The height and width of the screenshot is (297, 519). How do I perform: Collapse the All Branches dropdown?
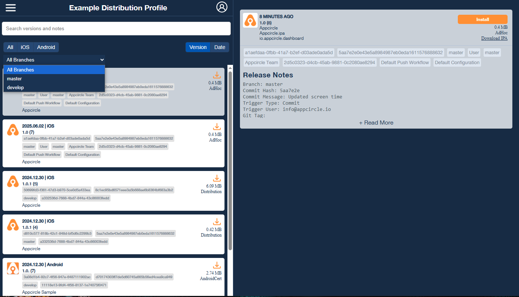click(55, 60)
